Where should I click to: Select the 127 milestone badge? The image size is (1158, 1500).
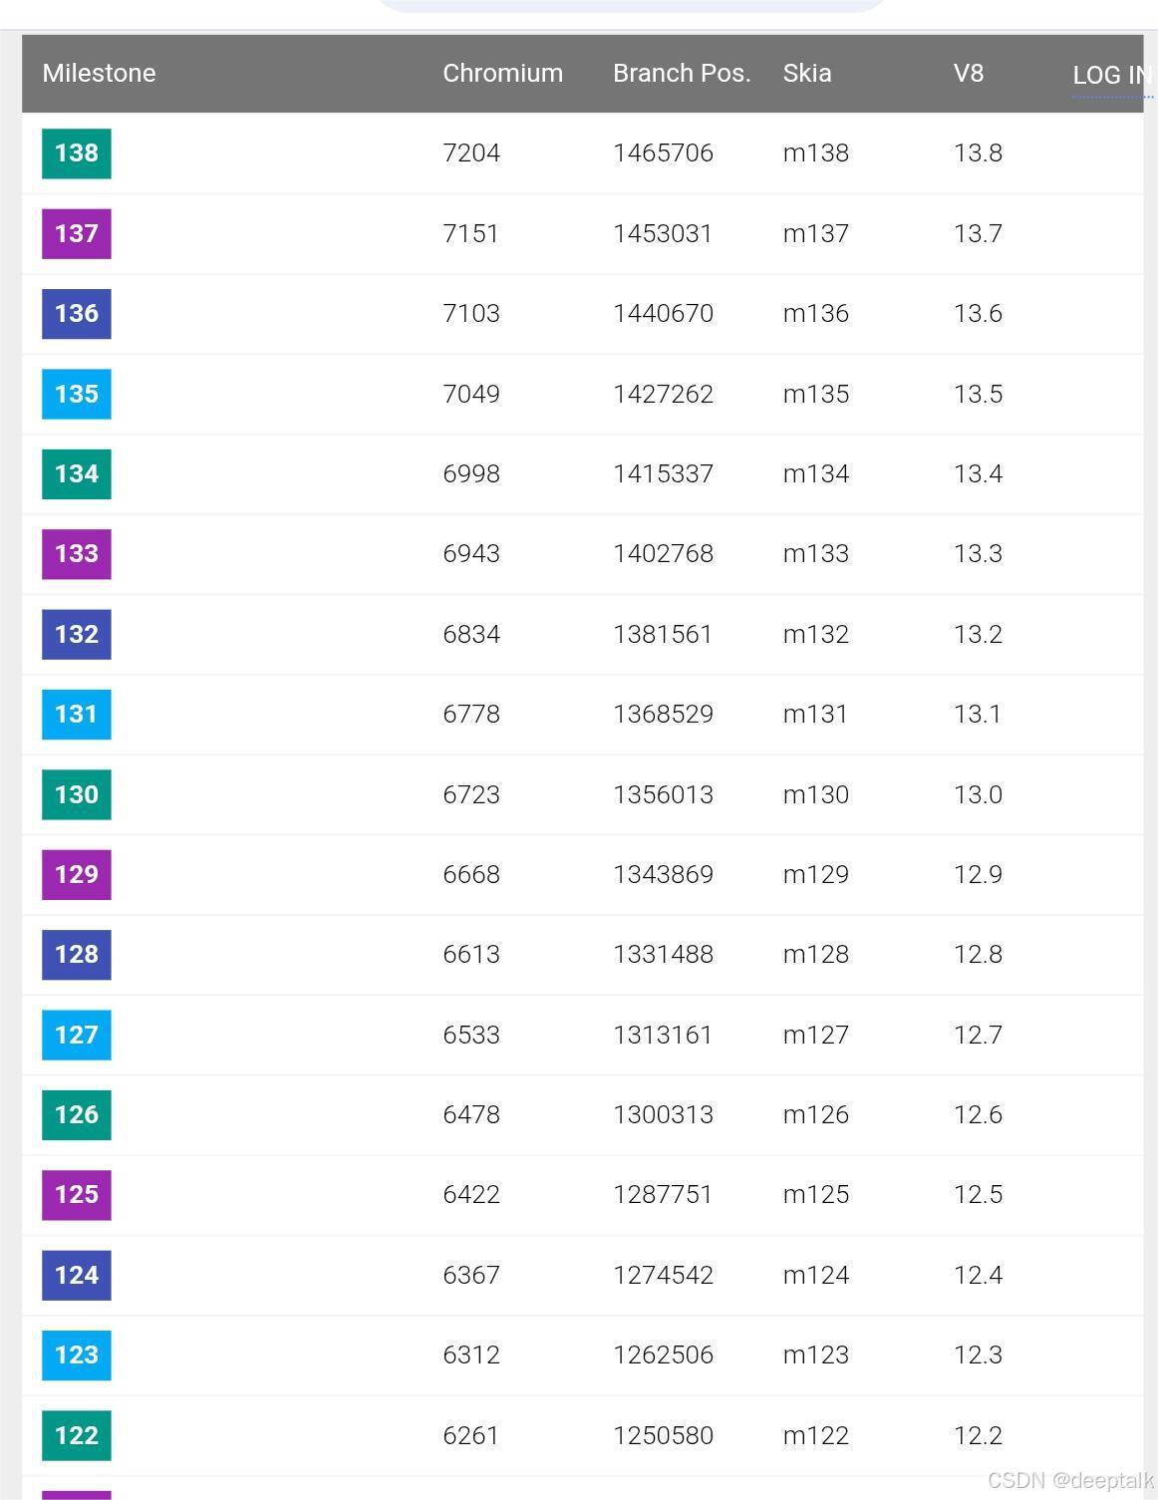tap(76, 1035)
